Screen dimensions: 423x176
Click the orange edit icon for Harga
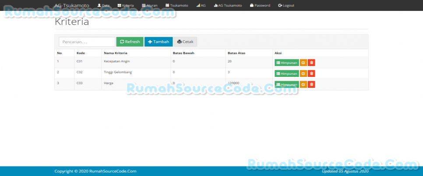pyautogui.click(x=303, y=84)
